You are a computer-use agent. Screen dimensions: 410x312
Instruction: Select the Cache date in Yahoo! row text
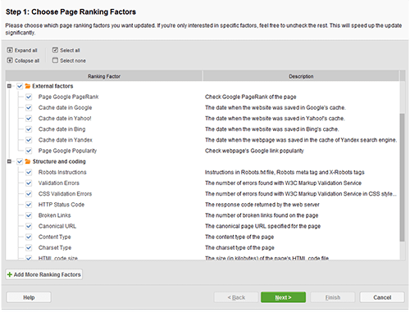click(65, 119)
